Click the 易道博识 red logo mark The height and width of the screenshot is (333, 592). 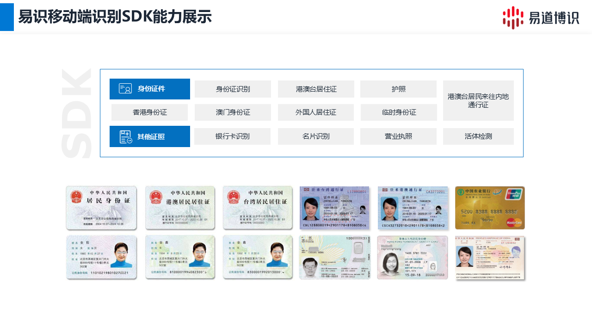click(513, 18)
